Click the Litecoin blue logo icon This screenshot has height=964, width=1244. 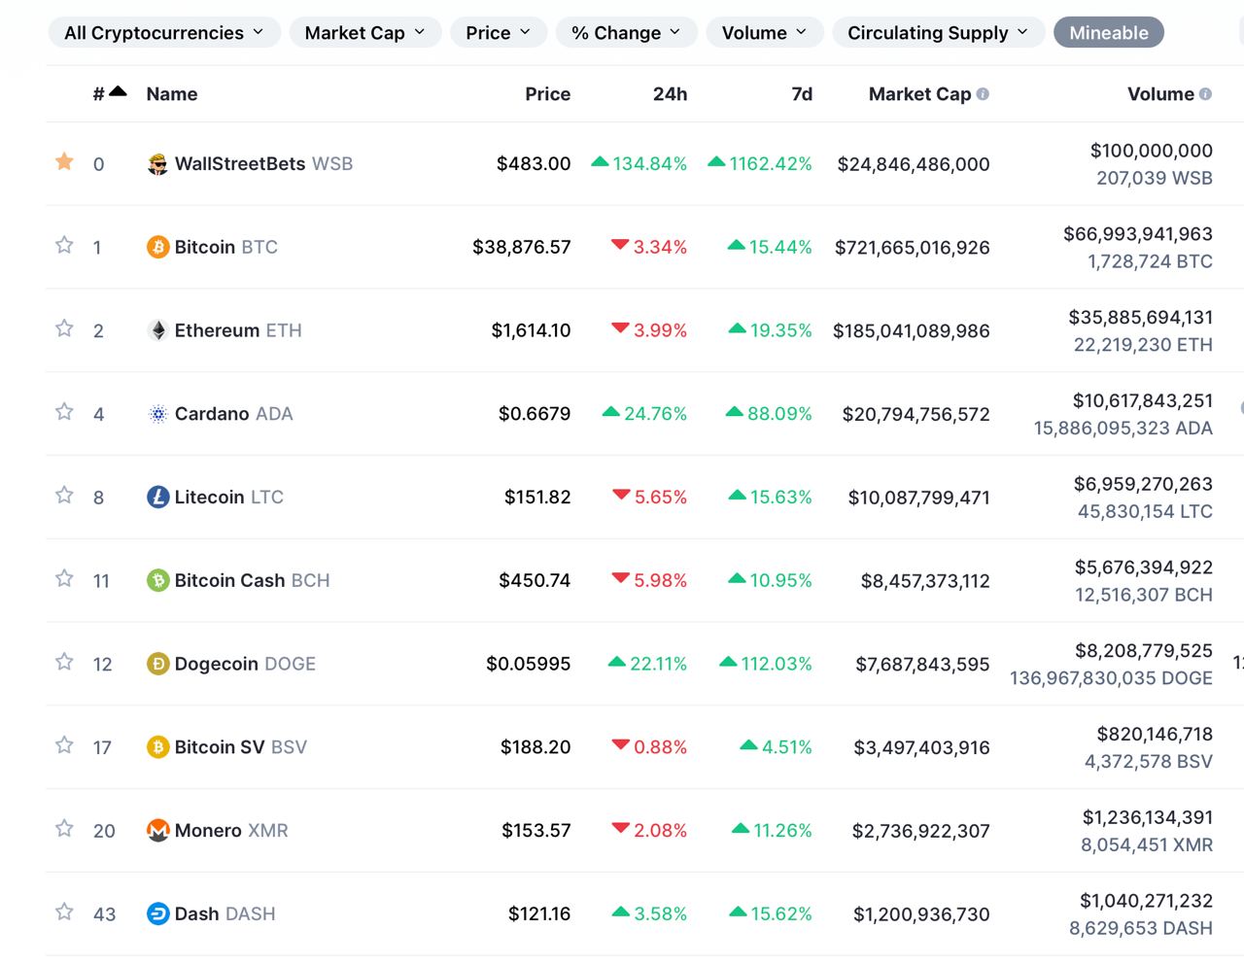click(x=157, y=498)
